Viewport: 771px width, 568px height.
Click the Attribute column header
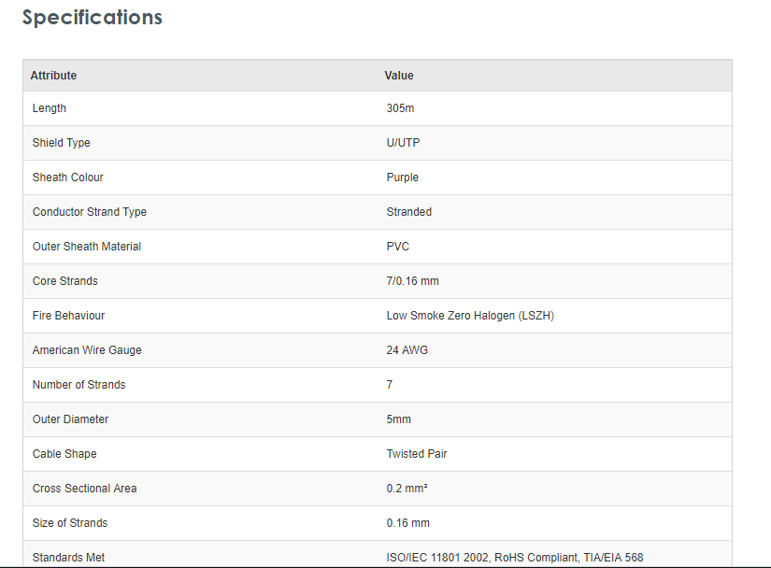coord(53,76)
